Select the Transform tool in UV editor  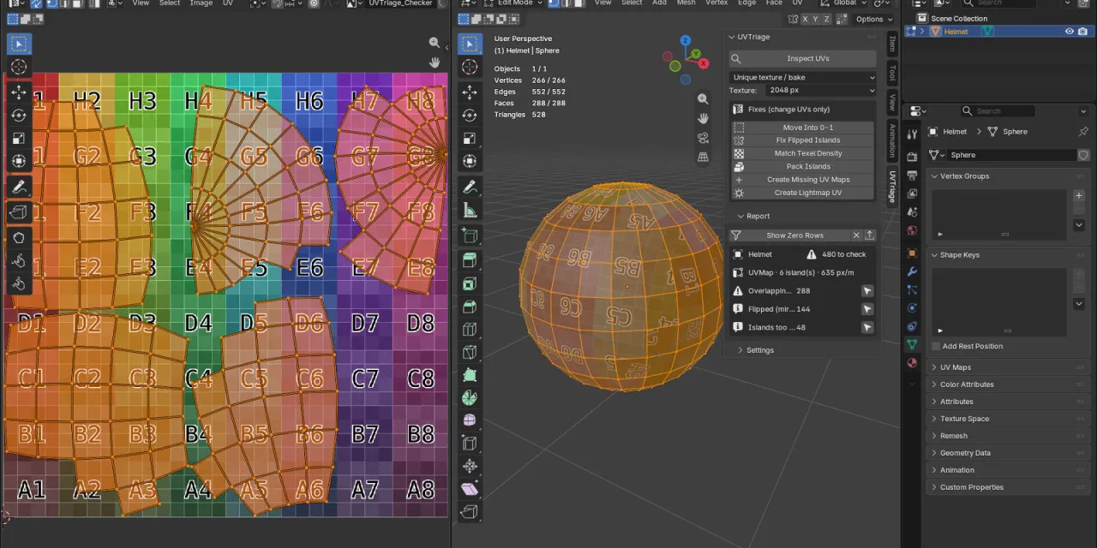point(19,161)
